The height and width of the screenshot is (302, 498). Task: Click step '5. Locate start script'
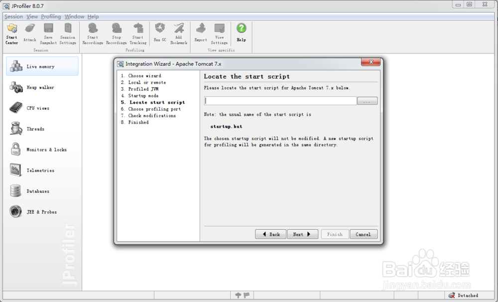153,102
